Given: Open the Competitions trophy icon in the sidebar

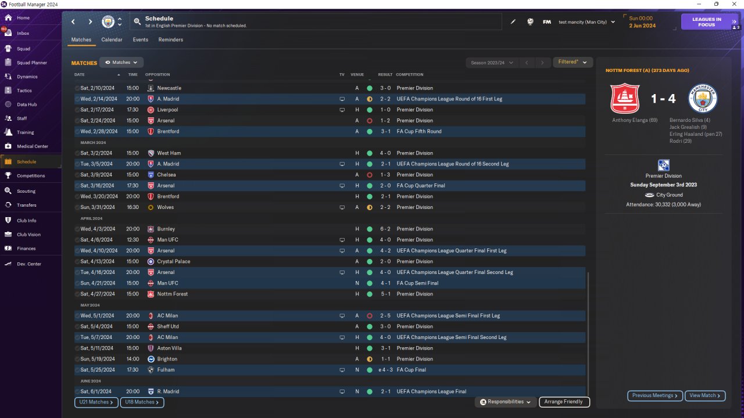Looking at the screenshot, I should [8, 176].
